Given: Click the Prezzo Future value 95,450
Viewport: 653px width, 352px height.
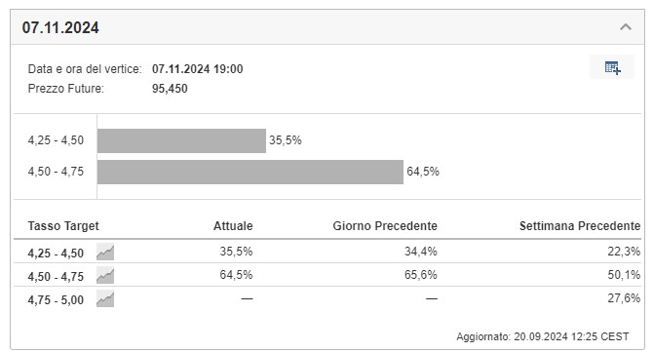Looking at the screenshot, I should pyautogui.click(x=170, y=89).
